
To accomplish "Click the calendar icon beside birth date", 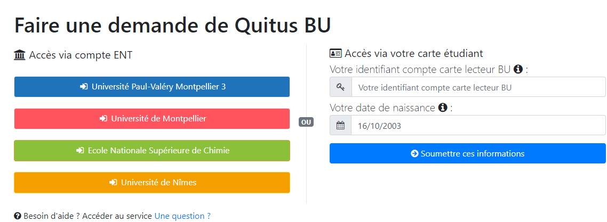I will (x=340, y=126).
